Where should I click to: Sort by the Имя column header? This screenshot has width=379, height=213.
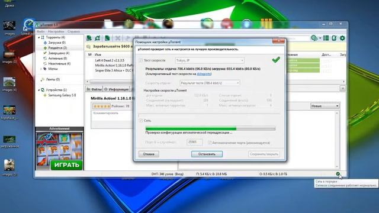point(98,55)
